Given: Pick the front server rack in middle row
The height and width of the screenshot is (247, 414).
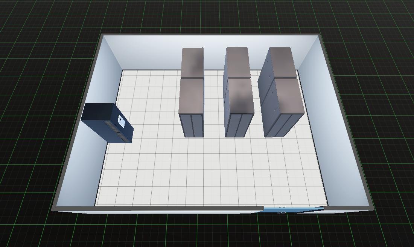Looking at the screenshot, I should pos(239,108).
